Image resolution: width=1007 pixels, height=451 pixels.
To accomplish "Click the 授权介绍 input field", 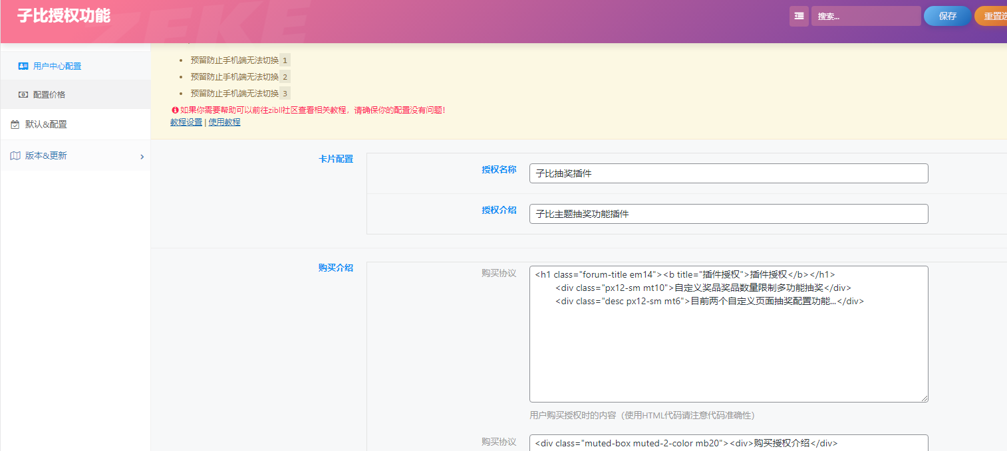I will pos(728,214).
